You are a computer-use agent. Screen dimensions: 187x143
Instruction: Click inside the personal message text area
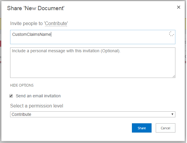(92, 63)
